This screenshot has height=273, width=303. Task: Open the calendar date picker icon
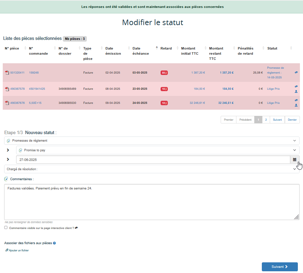point(294,160)
